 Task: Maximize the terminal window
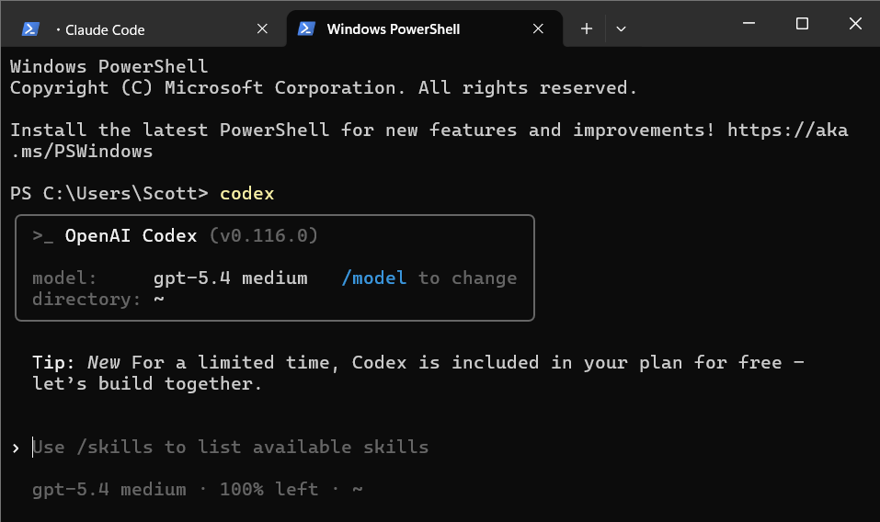coord(802,24)
